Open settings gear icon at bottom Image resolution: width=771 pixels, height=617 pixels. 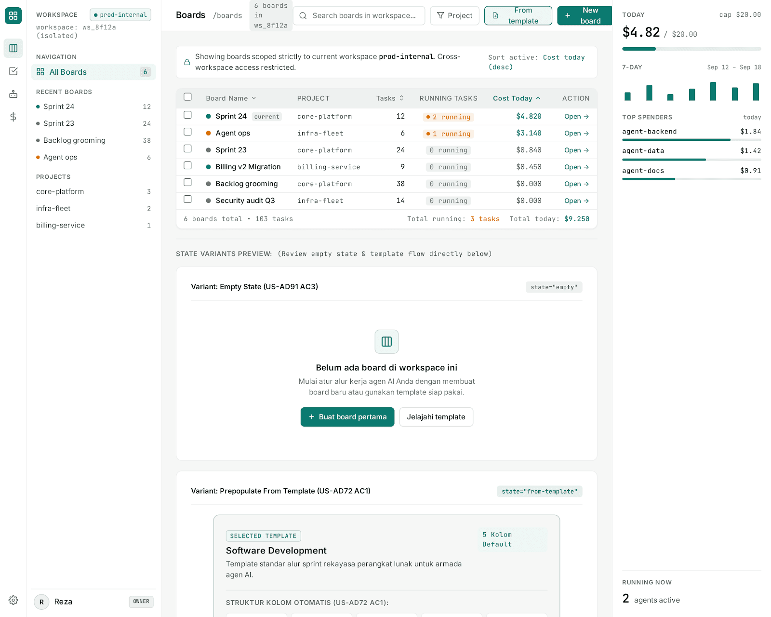[x=13, y=600]
